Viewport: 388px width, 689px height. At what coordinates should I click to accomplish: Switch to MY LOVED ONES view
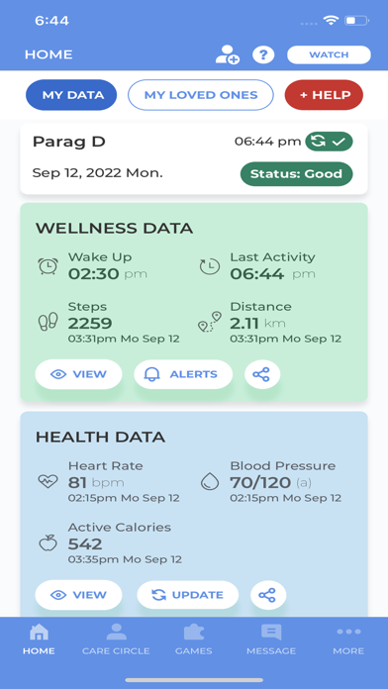[x=201, y=94]
